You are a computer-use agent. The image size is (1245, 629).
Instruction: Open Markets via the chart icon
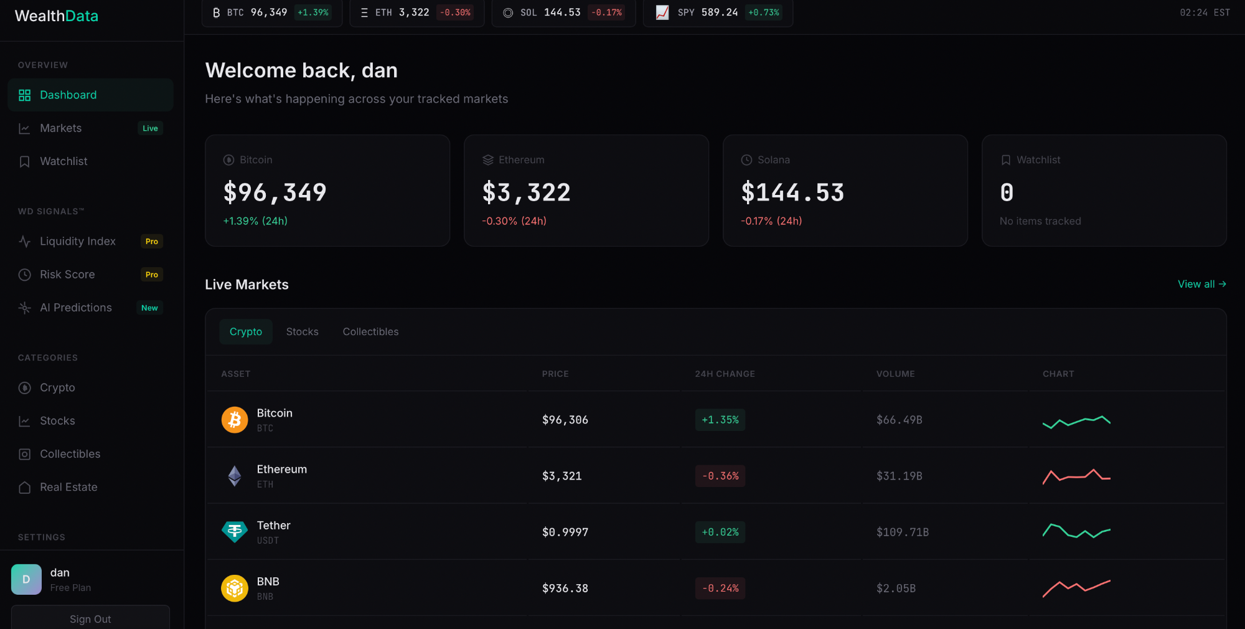pos(24,128)
